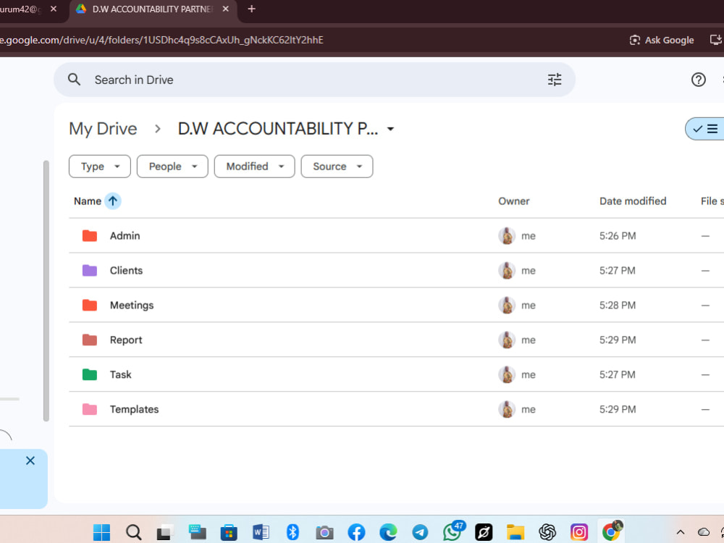Click the Ask Google lens button
This screenshot has width=724, height=543.
tap(661, 40)
